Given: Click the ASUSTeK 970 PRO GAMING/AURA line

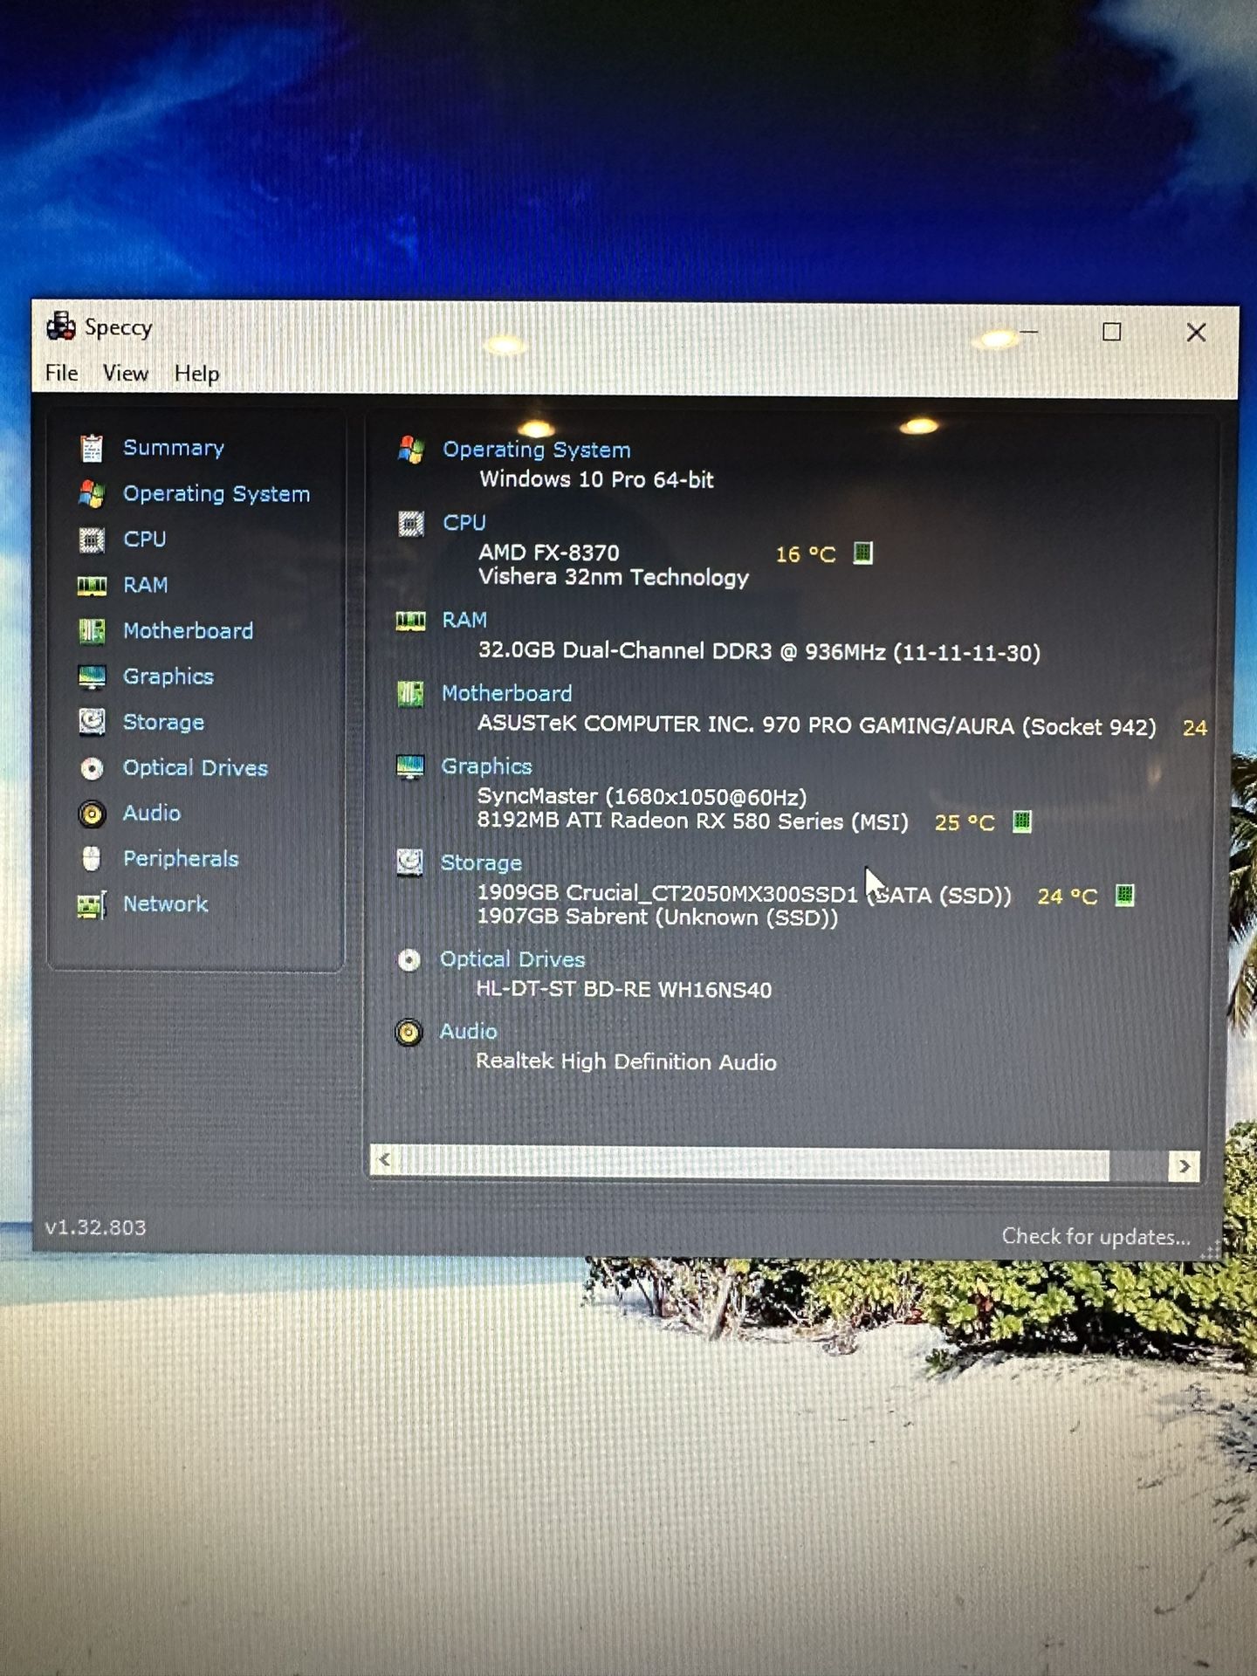Looking at the screenshot, I should click(x=817, y=725).
